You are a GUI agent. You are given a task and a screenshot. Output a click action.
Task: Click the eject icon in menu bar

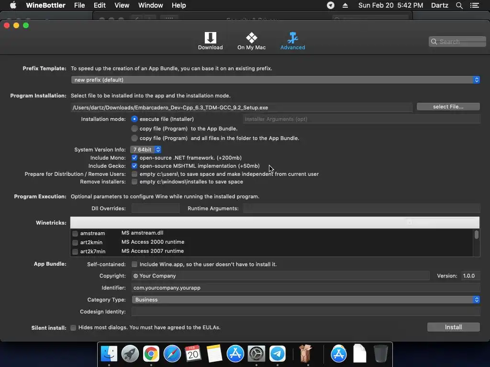pos(345,5)
